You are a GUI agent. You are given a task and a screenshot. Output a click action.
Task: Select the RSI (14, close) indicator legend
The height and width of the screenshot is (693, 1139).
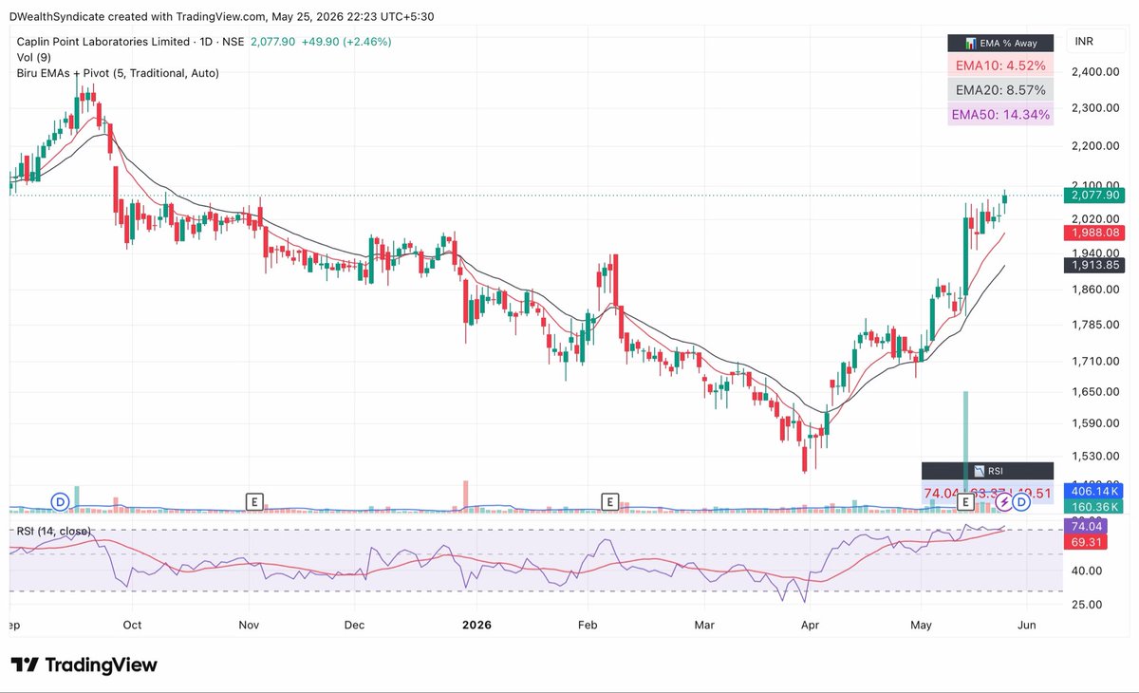(x=52, y=531)
